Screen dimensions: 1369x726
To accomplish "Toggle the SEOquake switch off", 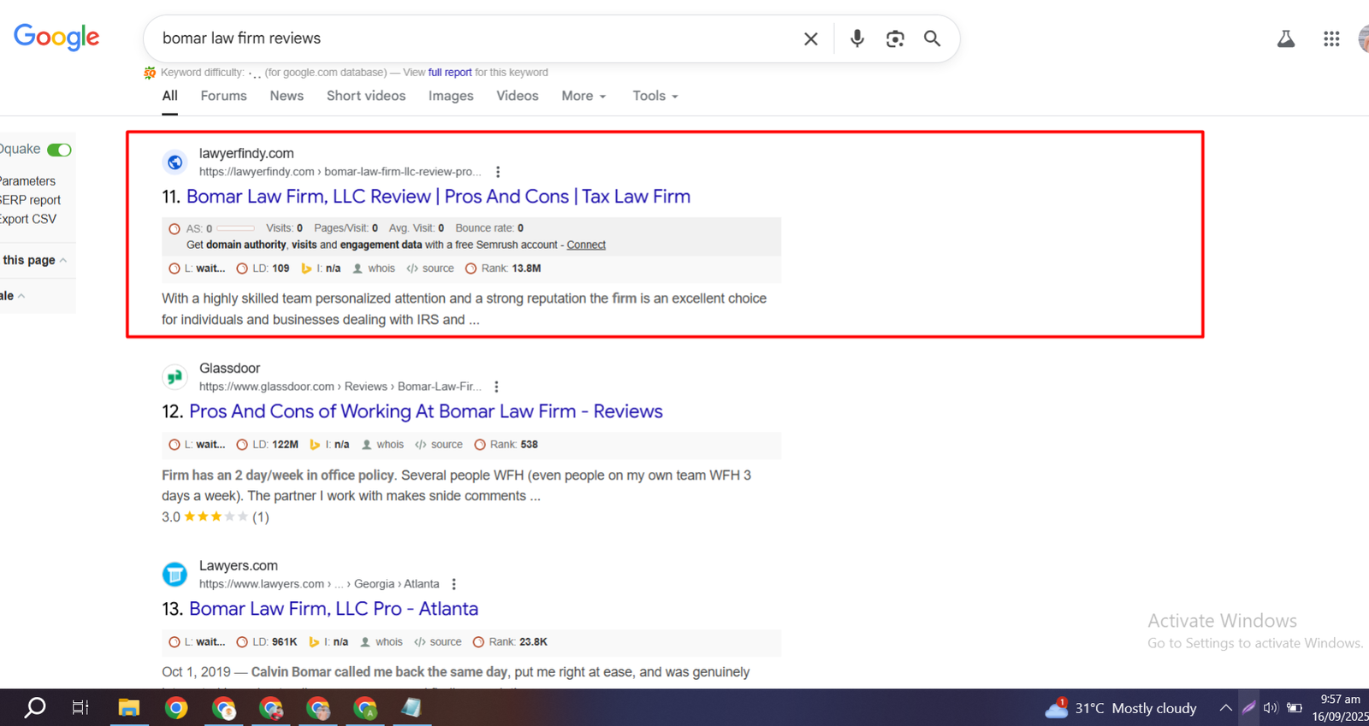I will [59, 150].
